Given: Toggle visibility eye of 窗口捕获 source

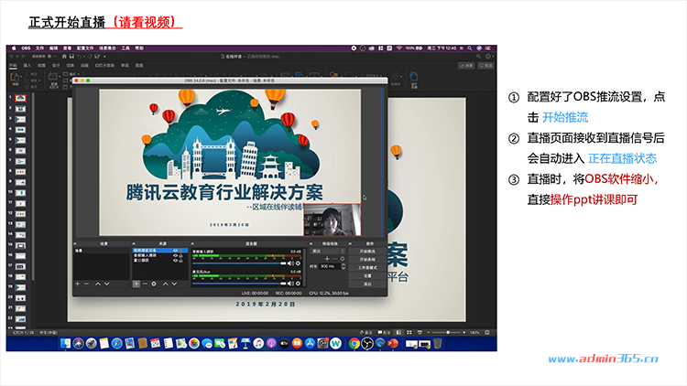Looking at the screenshot, I should point(175,261).
